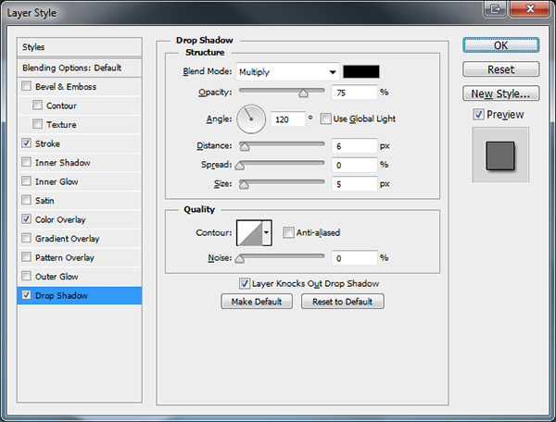This screenshot has height=422, width=556.
Task: Select the Satin row
Action: [x=80, y=201]
